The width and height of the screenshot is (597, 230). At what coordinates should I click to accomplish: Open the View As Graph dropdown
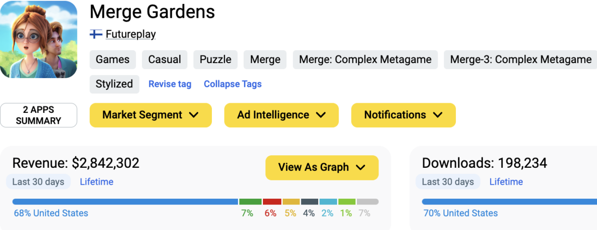tap(322, 167)
